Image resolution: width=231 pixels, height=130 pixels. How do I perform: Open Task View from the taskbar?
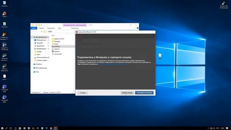[x=11, y=128]
